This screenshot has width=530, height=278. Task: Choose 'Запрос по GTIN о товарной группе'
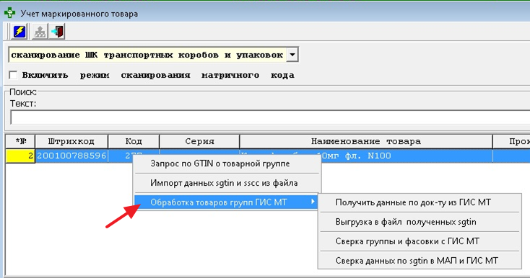pos(227,163)
